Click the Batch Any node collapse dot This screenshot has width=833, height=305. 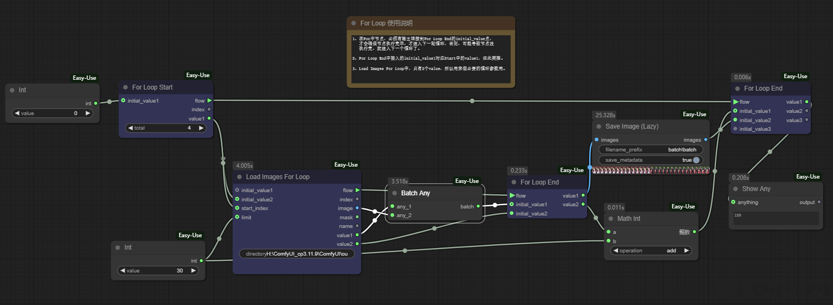[x=394, y=193]
